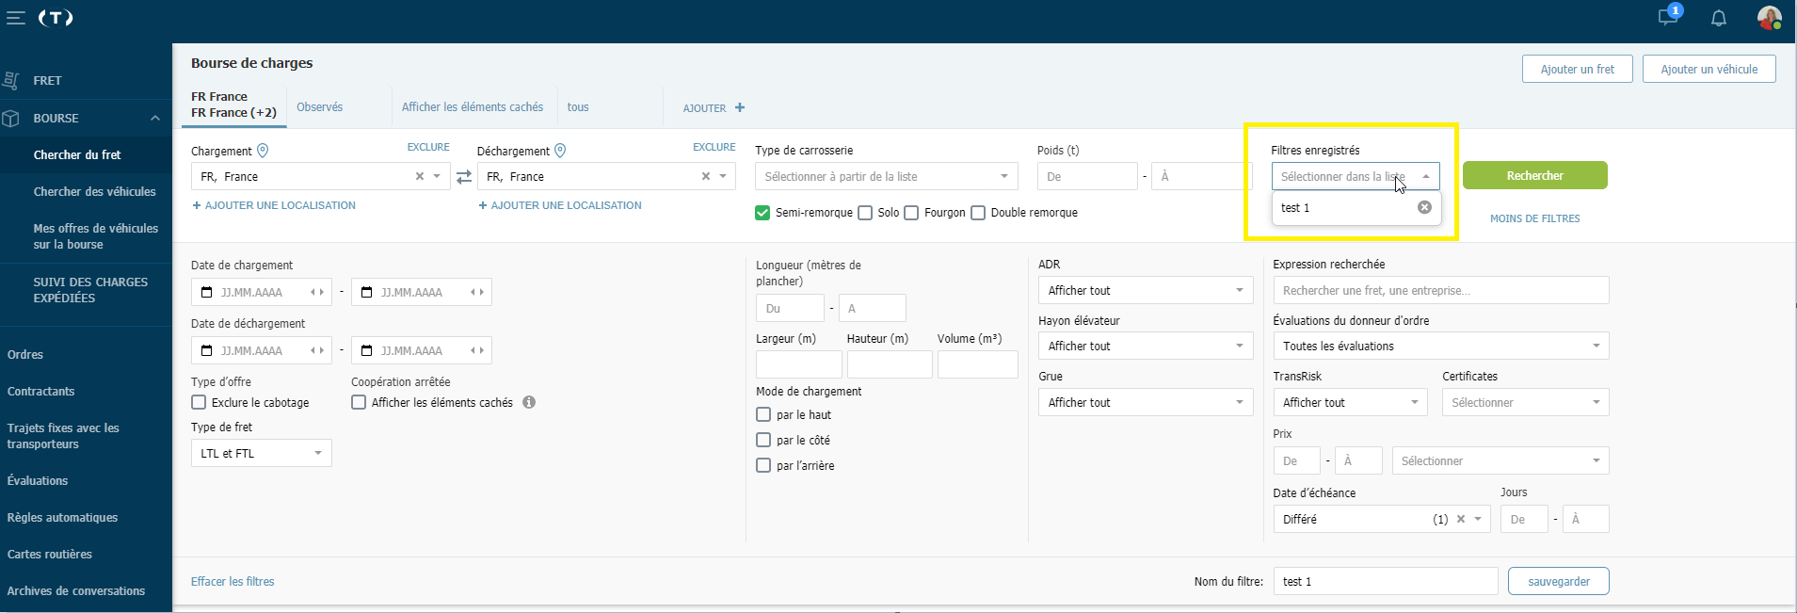Open the ADR dropdown
This screenshot has width=1797, height=613.
(x=1146, y=290)
